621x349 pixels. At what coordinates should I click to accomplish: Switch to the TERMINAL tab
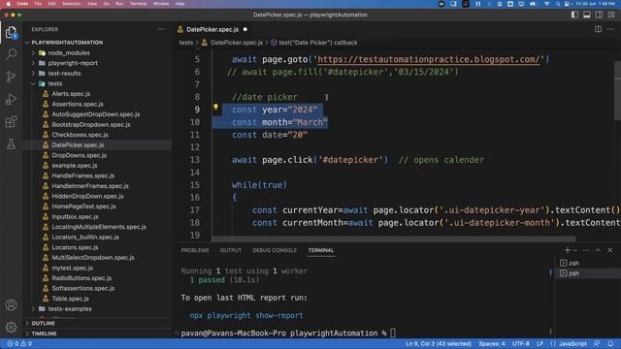(x=321, y=250)
